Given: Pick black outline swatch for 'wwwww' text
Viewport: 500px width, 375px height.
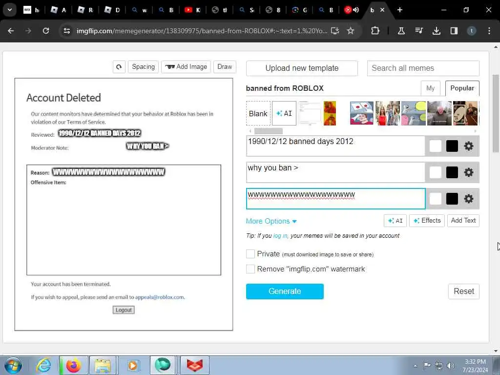Looking at the screenshot, I should tap(452, 199).
